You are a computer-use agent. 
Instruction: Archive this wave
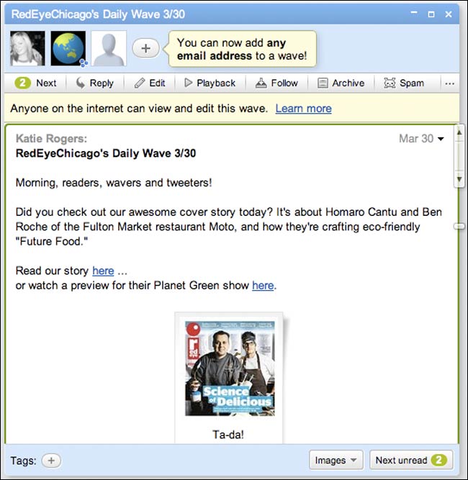341,83
